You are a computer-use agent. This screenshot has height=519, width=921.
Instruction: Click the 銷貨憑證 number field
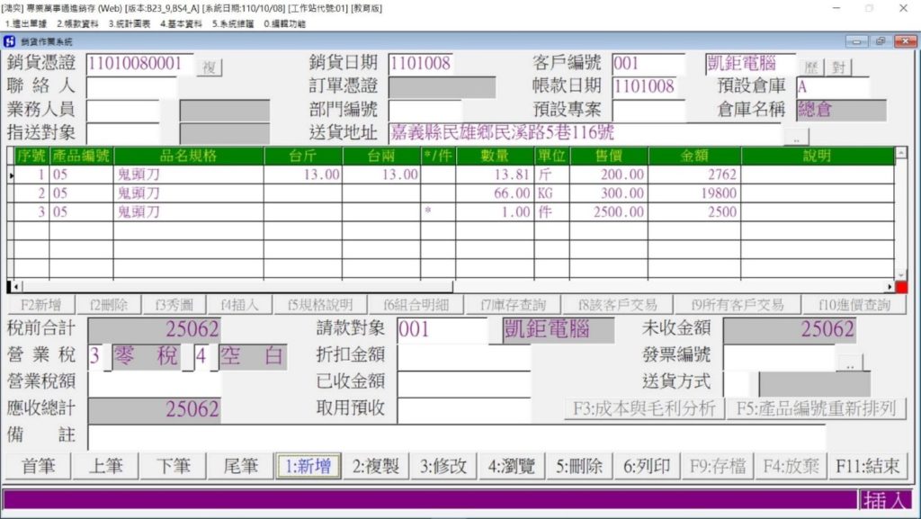tap(139, 63)
